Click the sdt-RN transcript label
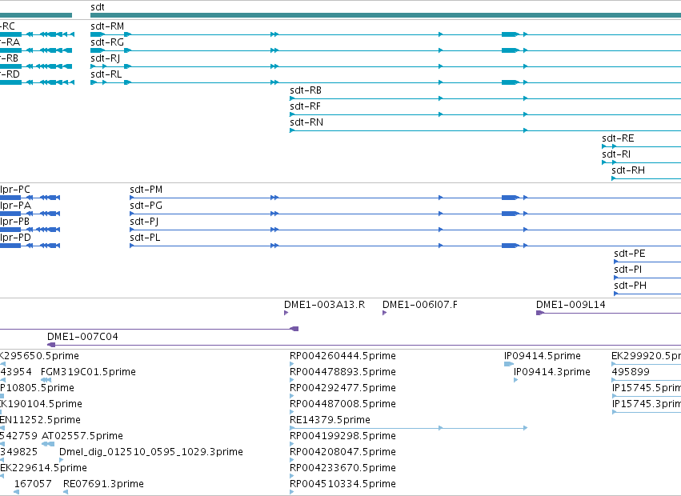This screenshot has width=681, height=496. (306, 122)
